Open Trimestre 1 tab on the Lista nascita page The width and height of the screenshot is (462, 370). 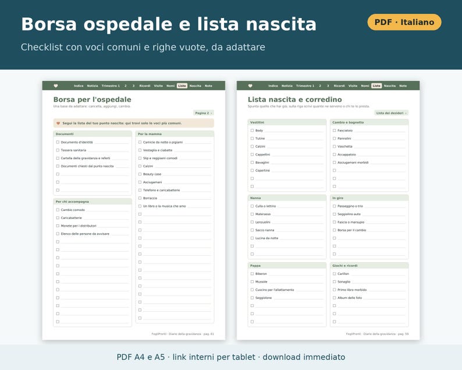pyautogui.click(x=305, y=86)
